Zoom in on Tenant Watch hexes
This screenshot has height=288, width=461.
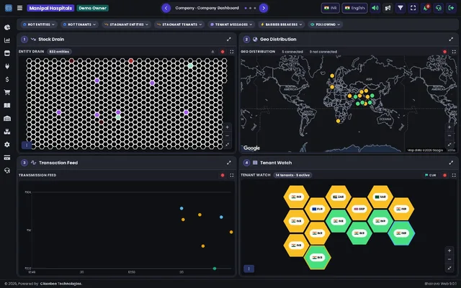(449, 251)
